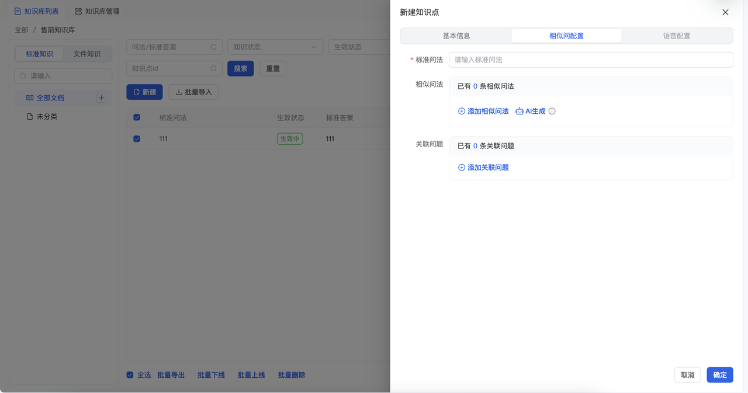Uncheck the checkbox for row 111
The image size is (748, 393).
[137, 139]
